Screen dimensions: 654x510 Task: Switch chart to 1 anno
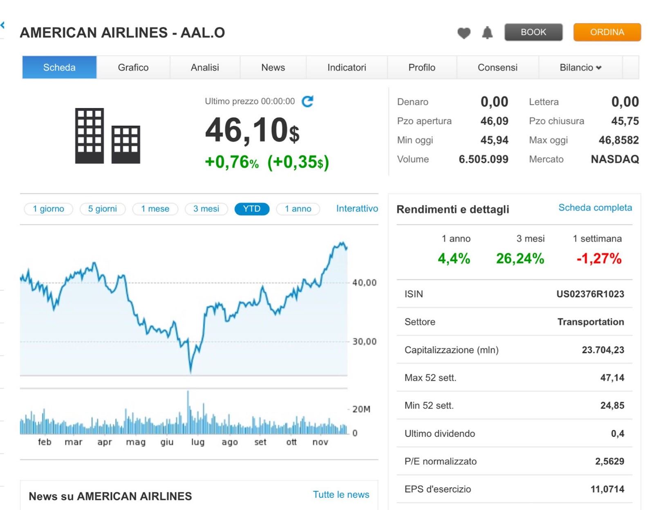pyautogui.click(x=298, y=209)
